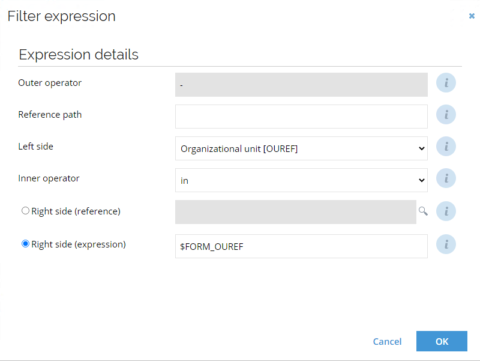The height and width of the screenshot is (361, 480).
Task: Click the $FORM_OUREF expression field
Action: [301, 246]
